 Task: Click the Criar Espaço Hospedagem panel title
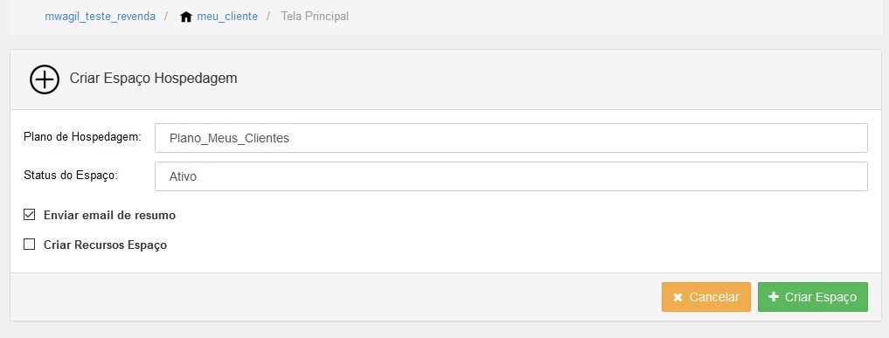click(153, 79)
